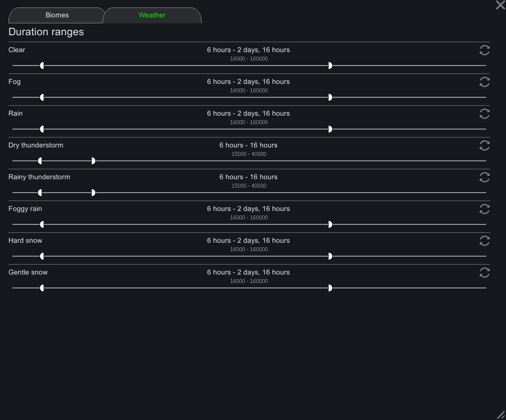Switch to the Biomes tab
Viewport: 506px width, 420px height.
(x=57, y=15)
